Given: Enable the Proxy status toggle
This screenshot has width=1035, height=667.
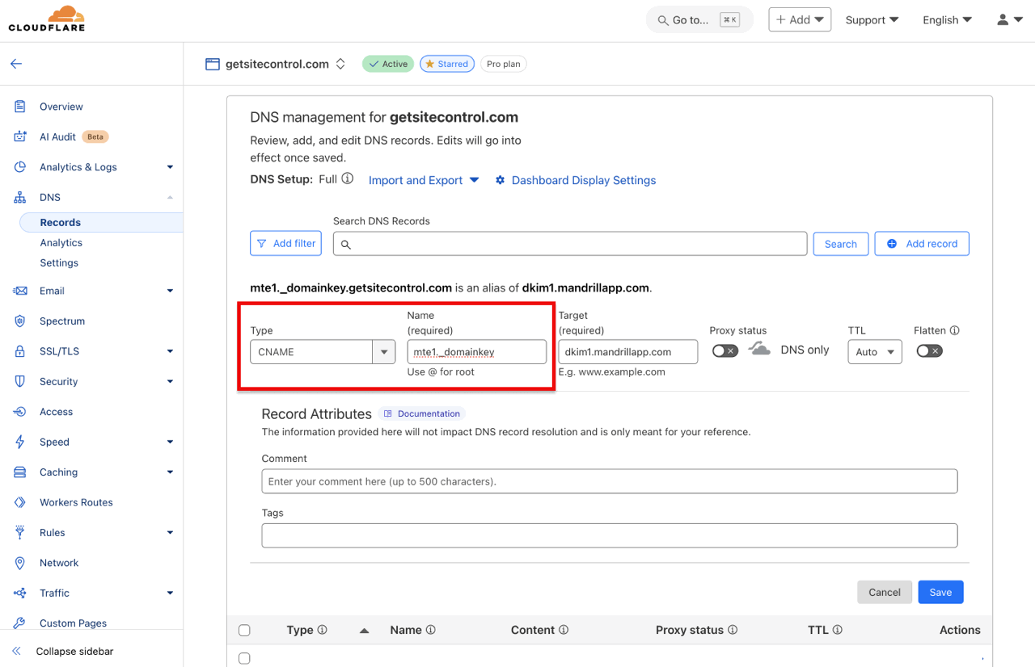Looking at the screenshot, I should point(724,350).
